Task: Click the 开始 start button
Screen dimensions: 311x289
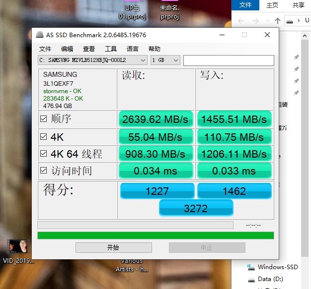Action: tap(114, 248)
